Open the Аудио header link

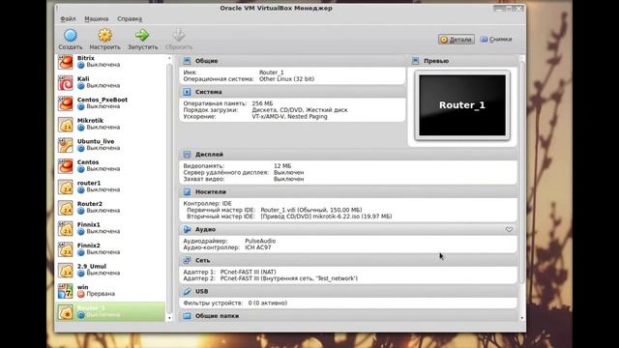[205, 229]
